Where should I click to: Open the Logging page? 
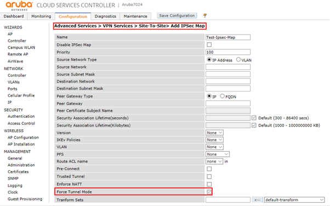(x=15, y=185)
